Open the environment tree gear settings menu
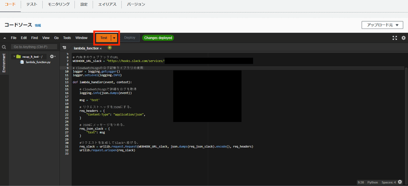 pos(53,56)
